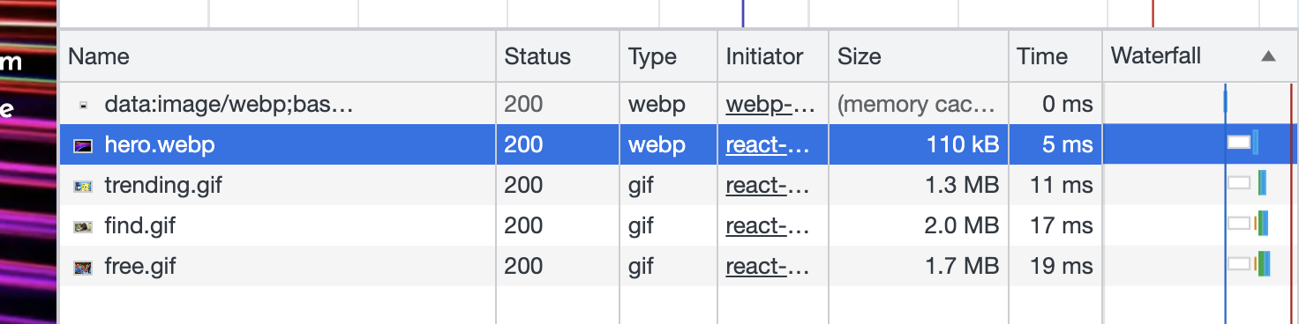Toggle Waterfall sort arrow

[x=1268, y=56]
